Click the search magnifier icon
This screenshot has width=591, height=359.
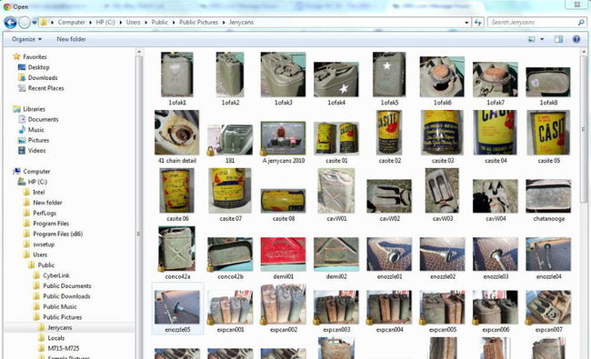(581, 23)
